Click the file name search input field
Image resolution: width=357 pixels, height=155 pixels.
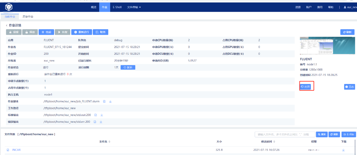click(284, 135)
